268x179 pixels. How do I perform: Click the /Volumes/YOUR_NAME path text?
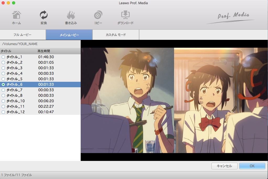20,44
